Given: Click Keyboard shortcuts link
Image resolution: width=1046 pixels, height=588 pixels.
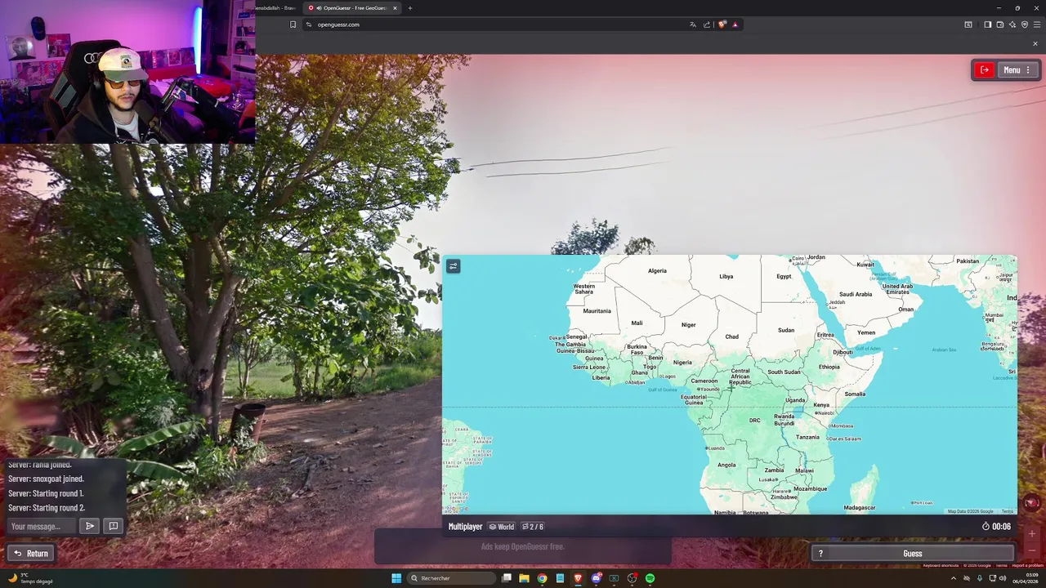Looking at the screenshot, I should [x=941, y=565].
